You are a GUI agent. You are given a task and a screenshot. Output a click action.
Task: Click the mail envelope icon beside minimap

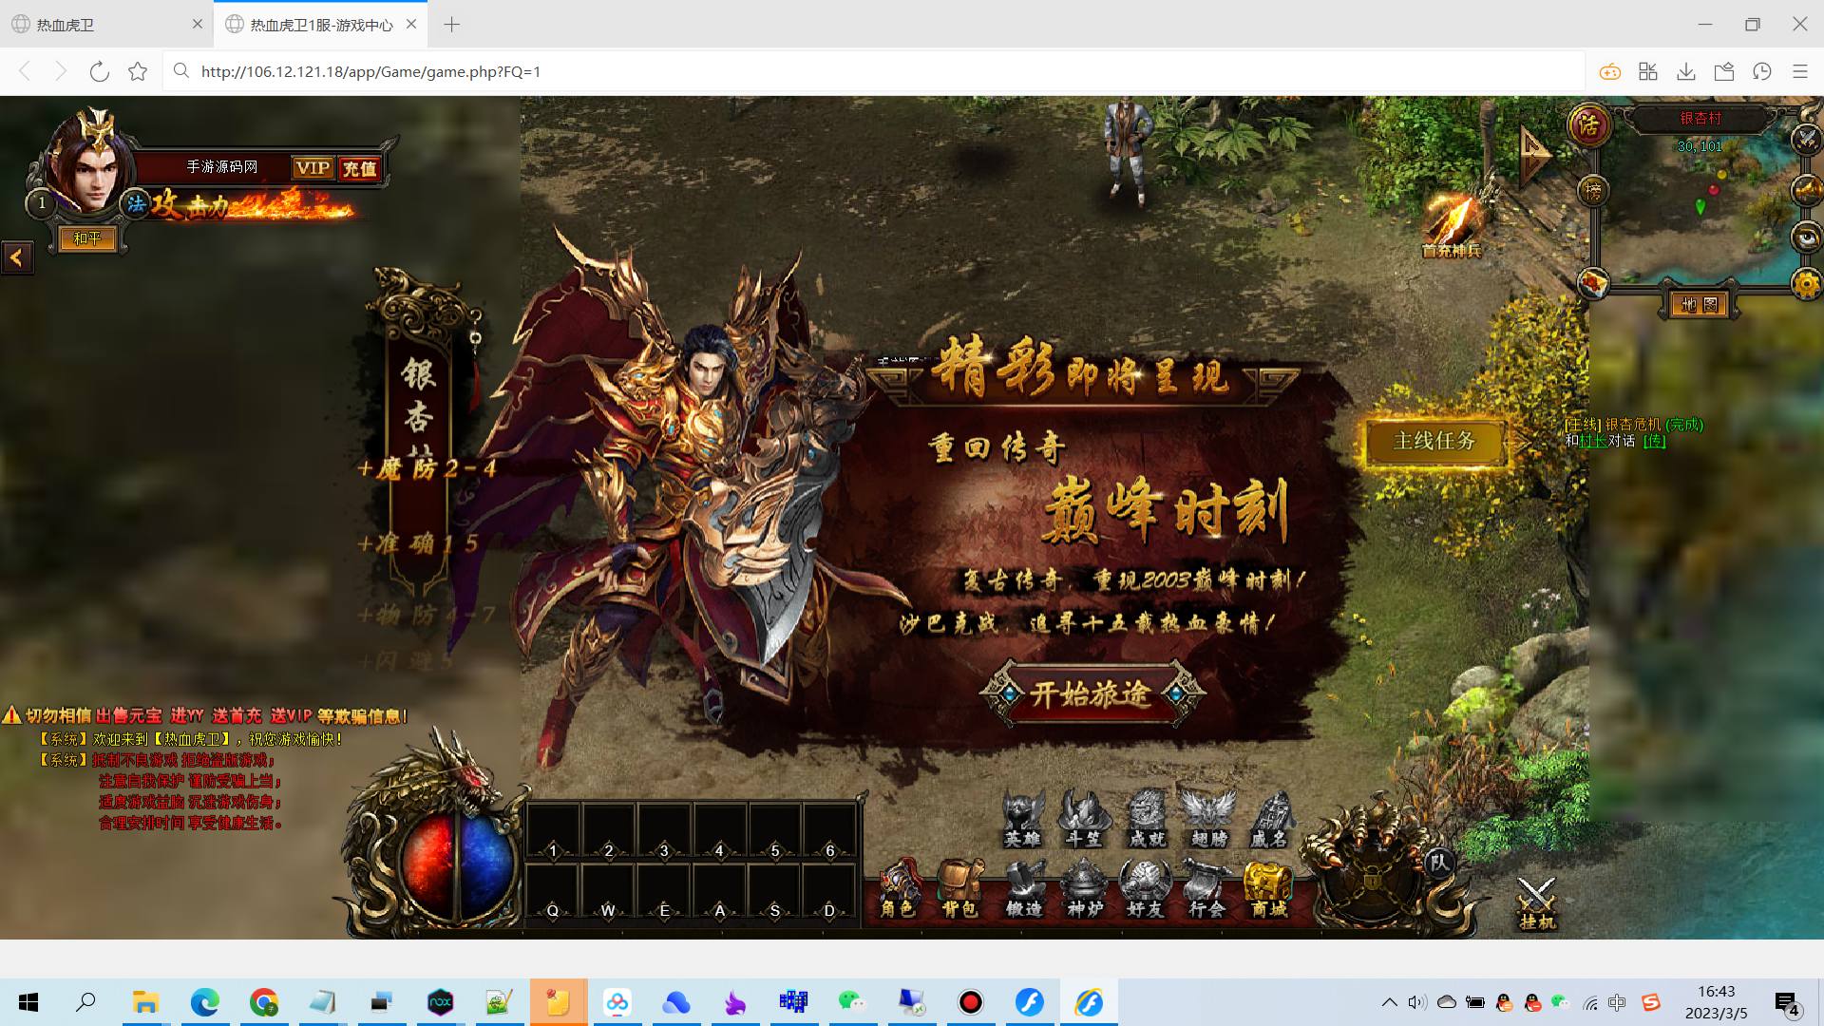(x=1593, y=283)
